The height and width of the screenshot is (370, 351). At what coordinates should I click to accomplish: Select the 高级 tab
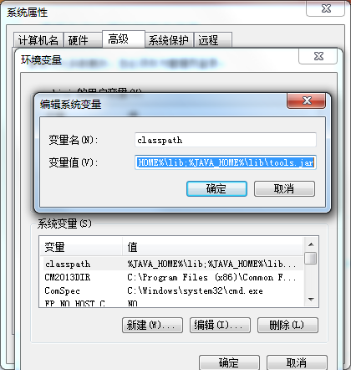click(x=124, y=39)
